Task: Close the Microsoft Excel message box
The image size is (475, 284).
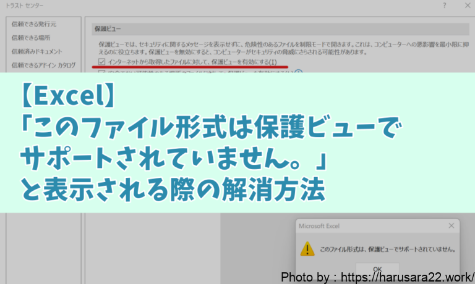Action: coord(451,225)
